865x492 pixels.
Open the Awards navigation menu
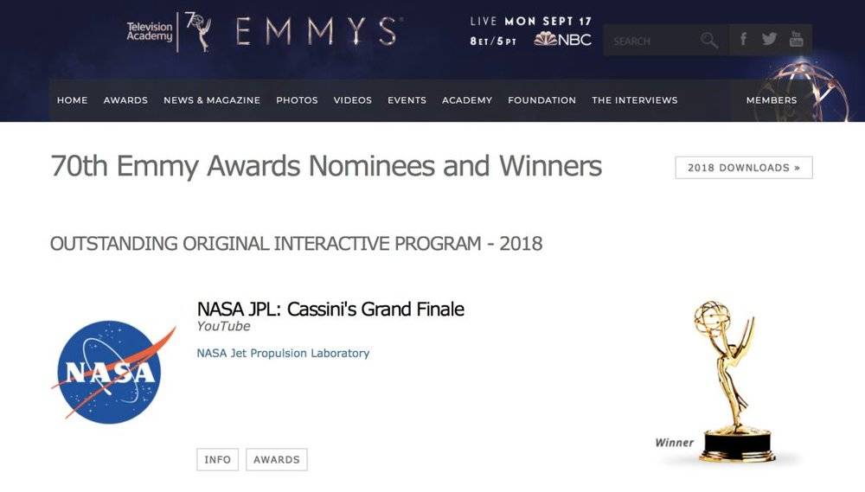(125, 100)
